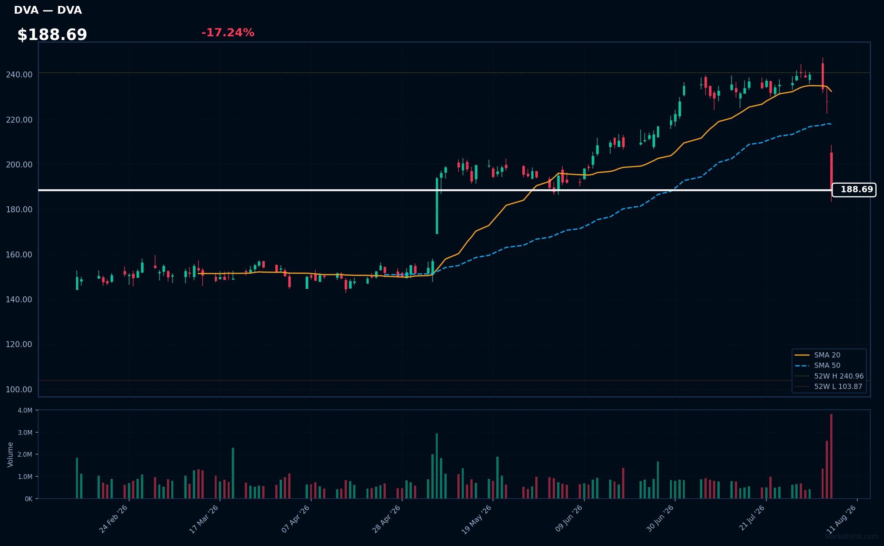This screenshot has height=546, width=884.
Task: Click the "07 Apr '26" date label
Action: coord(296,519)
